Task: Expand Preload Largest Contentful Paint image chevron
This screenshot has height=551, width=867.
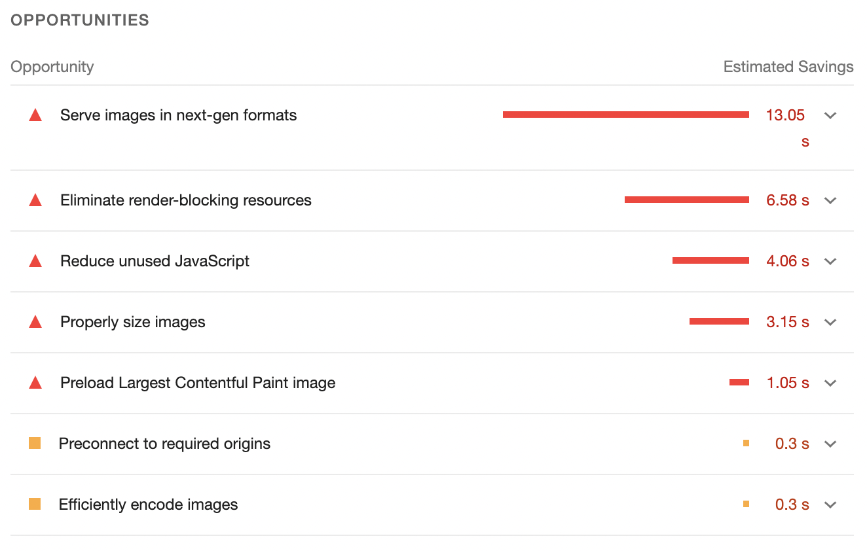Action: 830,383
